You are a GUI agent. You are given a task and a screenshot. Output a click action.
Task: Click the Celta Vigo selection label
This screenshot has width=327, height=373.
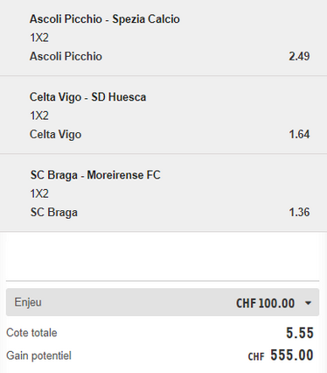coord(56,135)
